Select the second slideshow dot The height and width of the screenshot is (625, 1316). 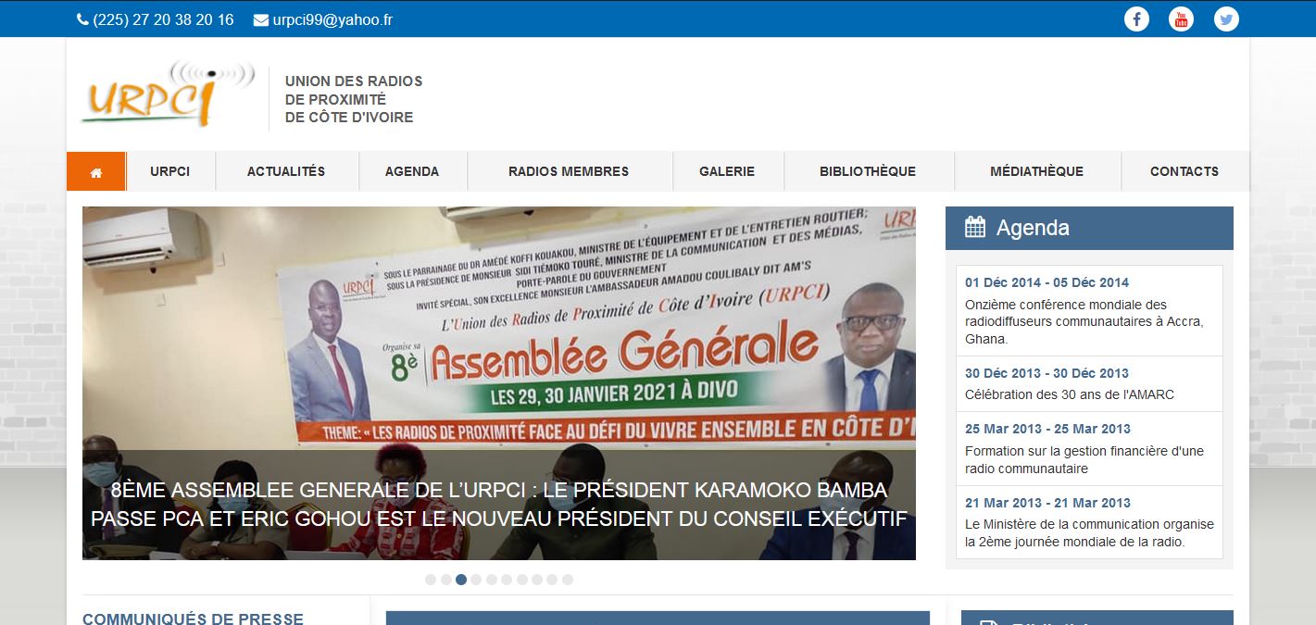point(445,580)
